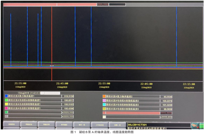Image resolution: width=204 pixels, height=135 pixels.
Task: Click the green grid icon beside the hand
Action: click(x=202, y=126)
